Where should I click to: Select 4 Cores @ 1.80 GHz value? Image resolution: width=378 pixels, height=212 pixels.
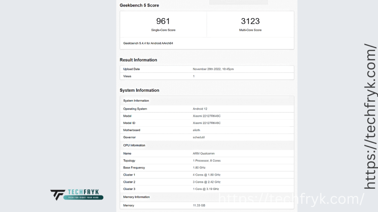207,175
